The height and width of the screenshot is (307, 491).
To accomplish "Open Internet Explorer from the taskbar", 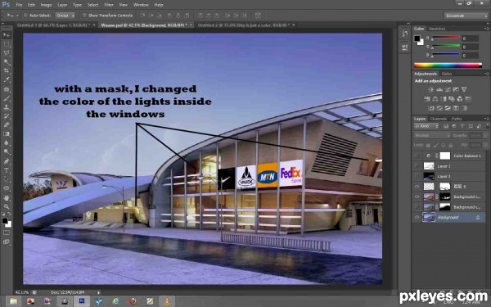I will pyautogui.click(x=116, y=301).
